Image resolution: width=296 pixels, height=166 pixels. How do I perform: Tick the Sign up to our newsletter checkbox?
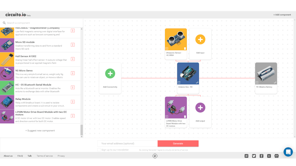click(x=99, y=150)
